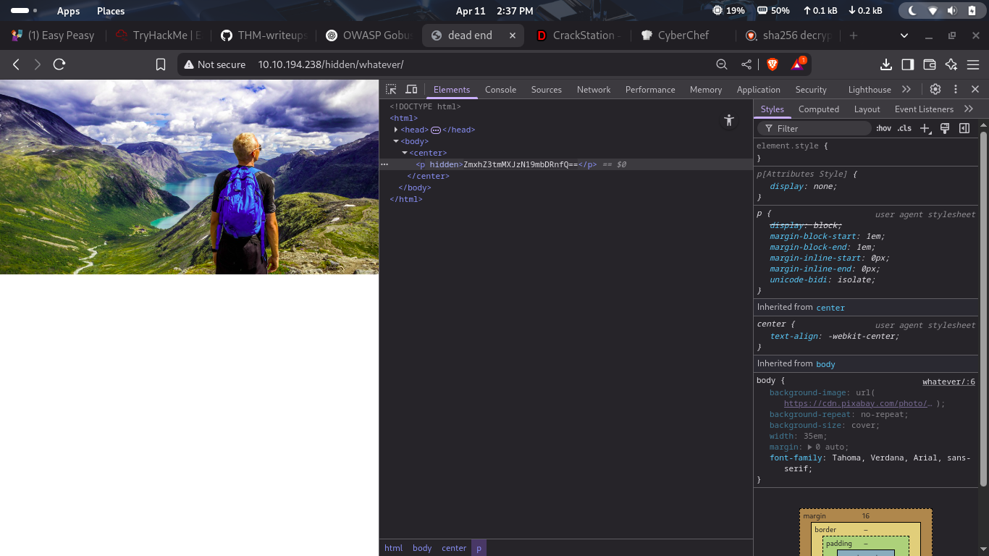989x556 pixels.
Task: Toggle the .cls element classes panel
Action: pyautogui.click(x=904, y=128)
